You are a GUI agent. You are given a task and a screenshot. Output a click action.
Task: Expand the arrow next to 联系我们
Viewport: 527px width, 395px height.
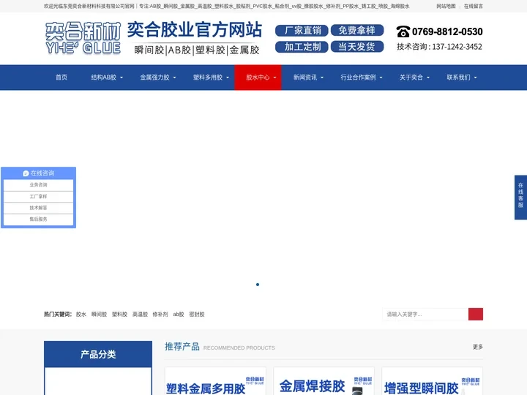(x=475, y=78)
